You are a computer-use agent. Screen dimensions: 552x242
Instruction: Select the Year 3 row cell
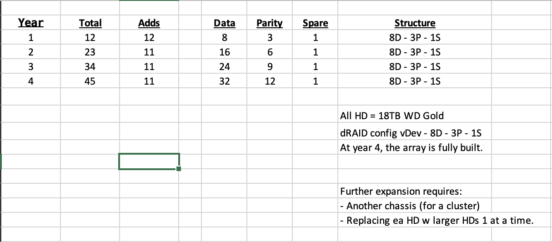(x=30, y=67)
